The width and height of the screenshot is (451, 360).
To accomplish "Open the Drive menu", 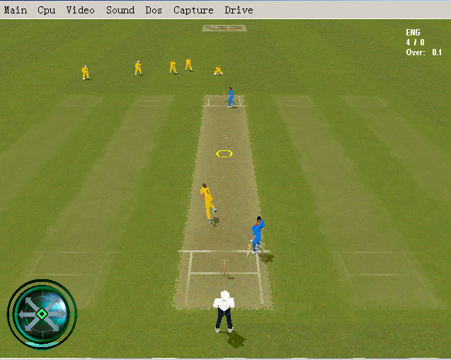I will tap(239, 10).
